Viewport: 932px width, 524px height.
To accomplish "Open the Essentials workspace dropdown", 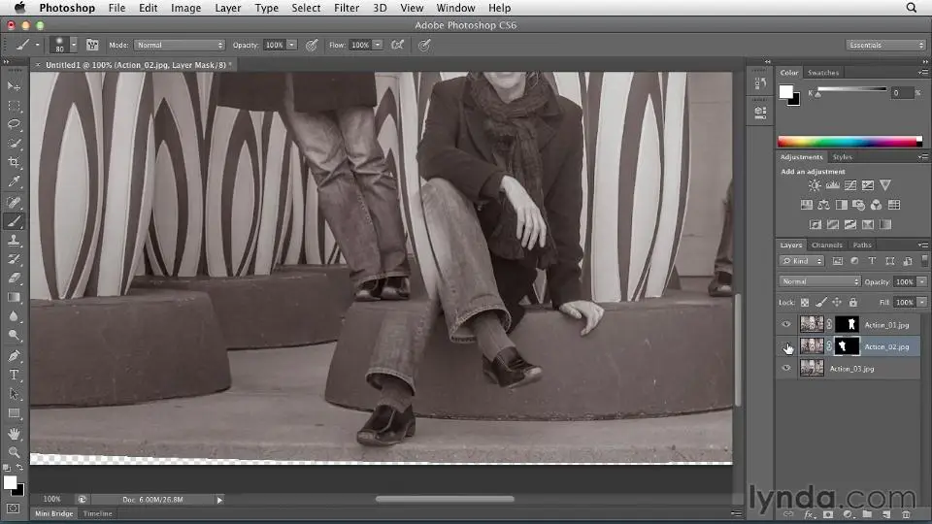I will (885, 45).
